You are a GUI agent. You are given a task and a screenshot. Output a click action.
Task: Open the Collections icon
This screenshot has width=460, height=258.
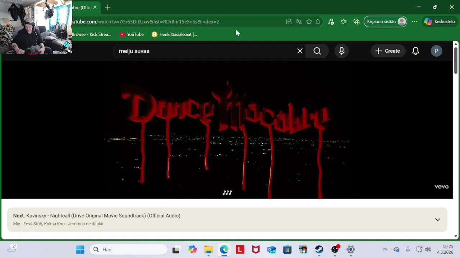(x=356, y=21)
